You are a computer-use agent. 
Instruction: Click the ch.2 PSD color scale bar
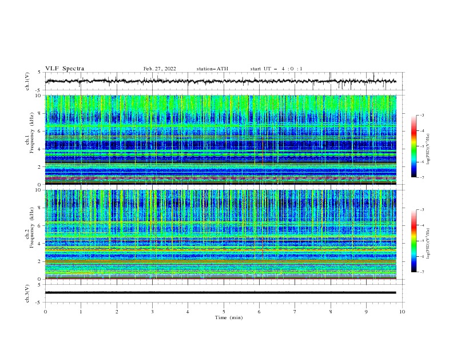[x=414, y=241]
